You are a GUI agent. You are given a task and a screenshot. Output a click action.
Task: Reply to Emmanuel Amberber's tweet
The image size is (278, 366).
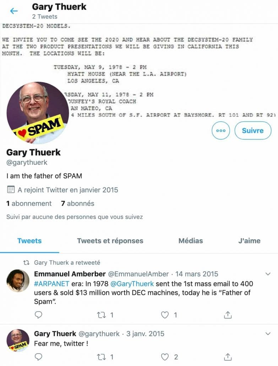coord(38,315)
